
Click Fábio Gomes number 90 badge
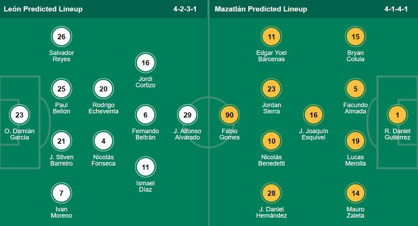(x=229, y=115)
